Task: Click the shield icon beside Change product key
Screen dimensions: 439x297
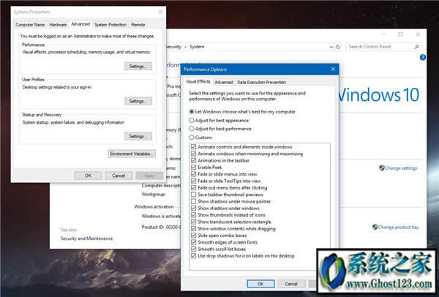Action: (x=374, y=228)
